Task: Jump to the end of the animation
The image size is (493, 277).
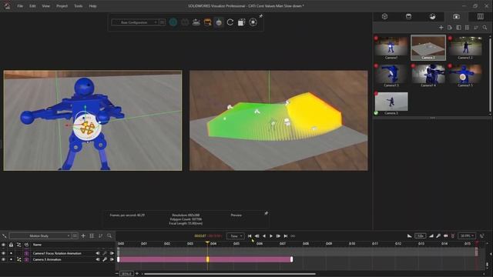Action: pos(286,236)
